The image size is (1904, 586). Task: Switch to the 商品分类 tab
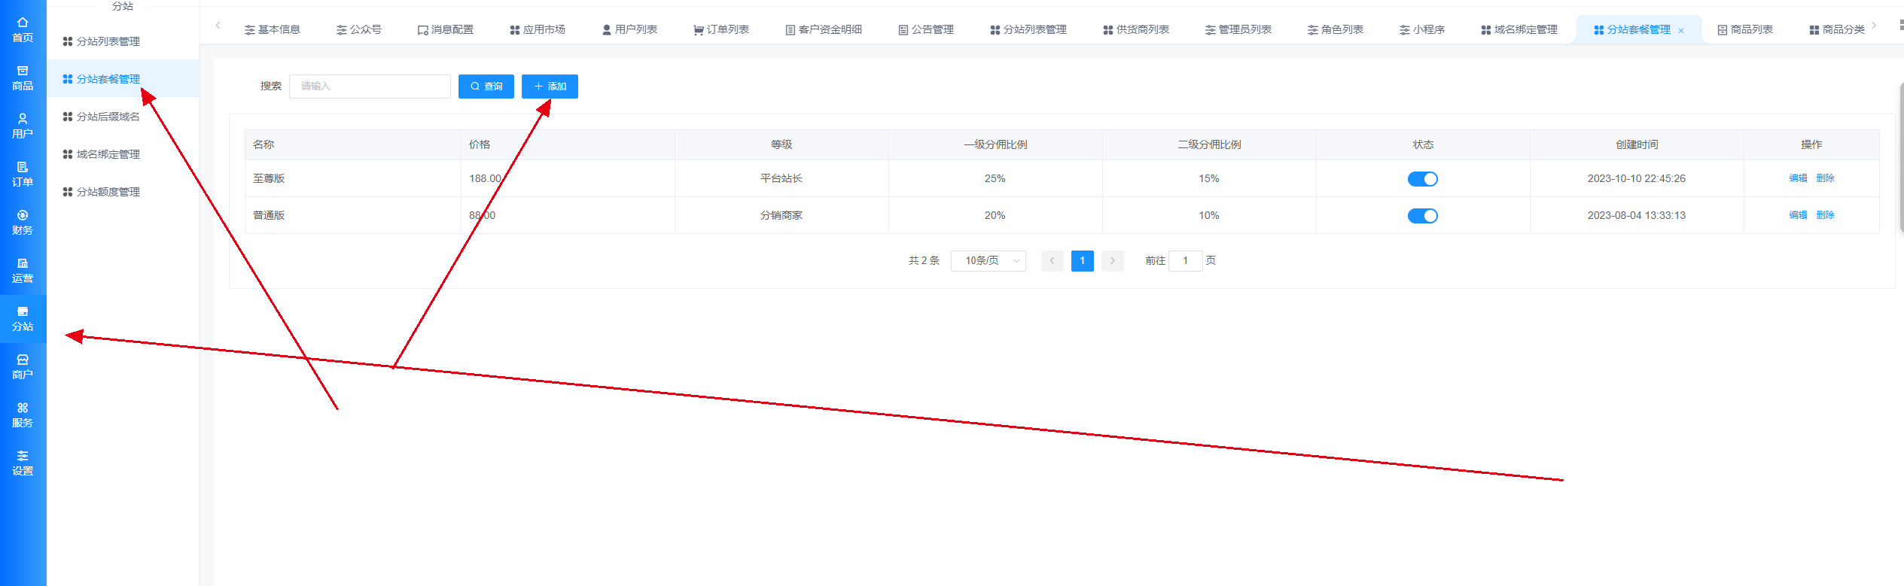(1836, 29)
